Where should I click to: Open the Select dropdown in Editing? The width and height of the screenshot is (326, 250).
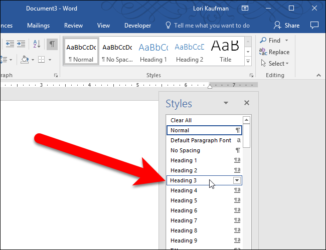(x=275, y=63)
